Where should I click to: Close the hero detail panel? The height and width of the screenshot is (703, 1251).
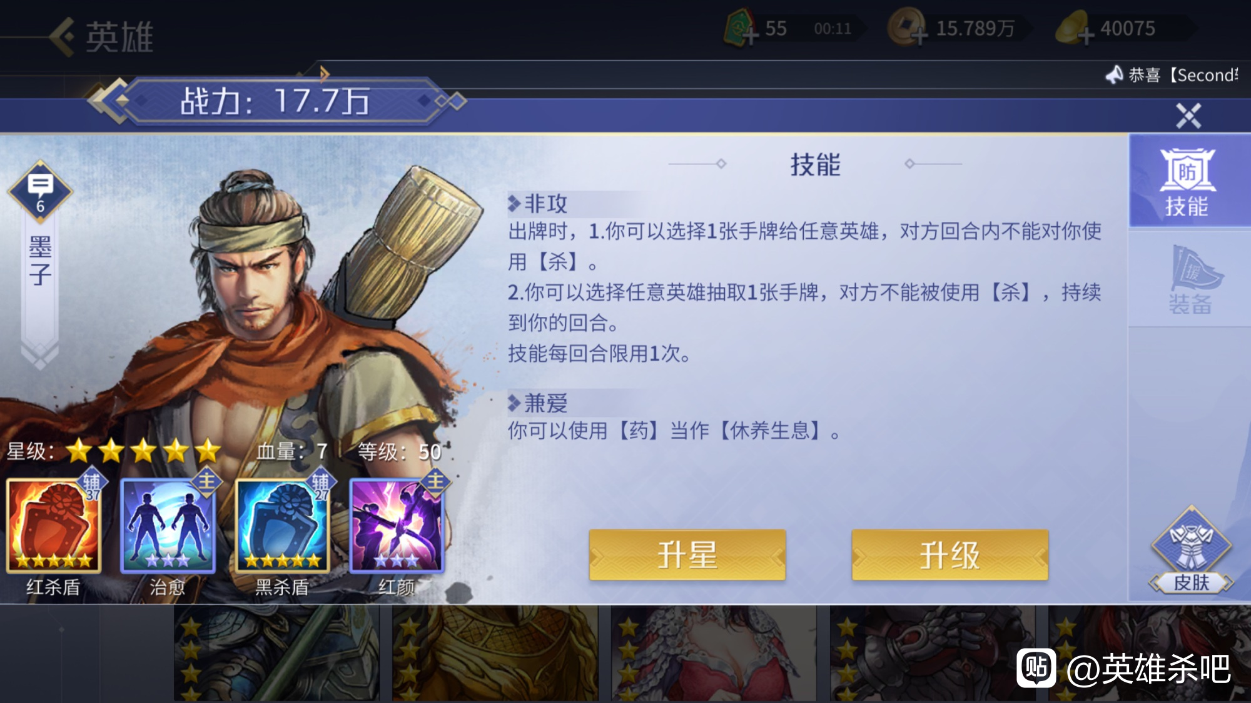[x=1188, y=116]
